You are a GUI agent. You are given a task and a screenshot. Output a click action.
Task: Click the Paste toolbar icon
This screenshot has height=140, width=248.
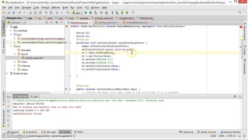(40, 13)
